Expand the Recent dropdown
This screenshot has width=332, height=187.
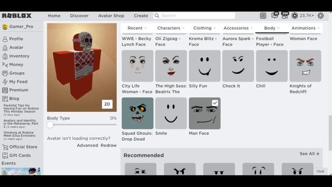coord(137,28)
